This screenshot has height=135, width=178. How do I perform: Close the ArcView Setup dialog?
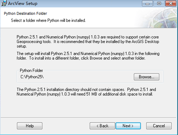coord(171,4)
